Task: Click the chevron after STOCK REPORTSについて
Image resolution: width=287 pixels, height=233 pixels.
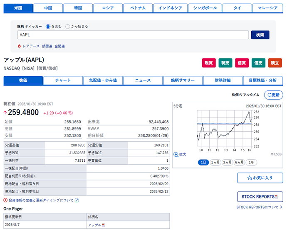Action: pyautogui.click(x=281, y=207)
